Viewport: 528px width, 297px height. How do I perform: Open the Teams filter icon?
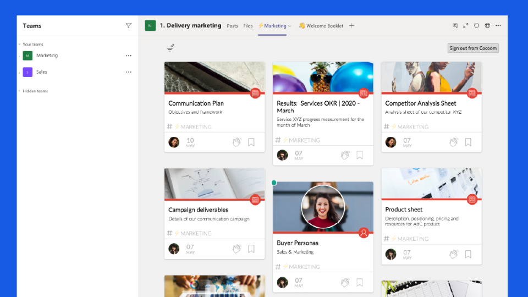[128, 26]
